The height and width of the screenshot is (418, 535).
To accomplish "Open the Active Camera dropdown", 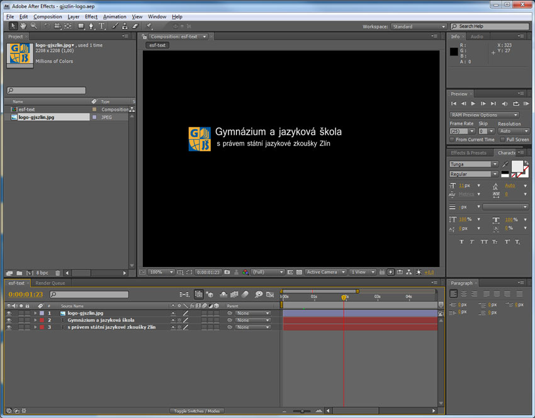I will pos(325,272).
